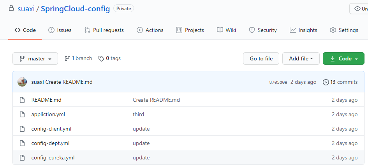Switch to the Code tab
Image resolution: width=368 pixels, height=168 pixels.
point(25,30)
